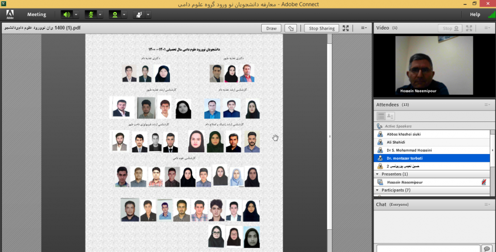Collapse the Presenters group
This screenshot has height=252, width=496.
point(377,174)
